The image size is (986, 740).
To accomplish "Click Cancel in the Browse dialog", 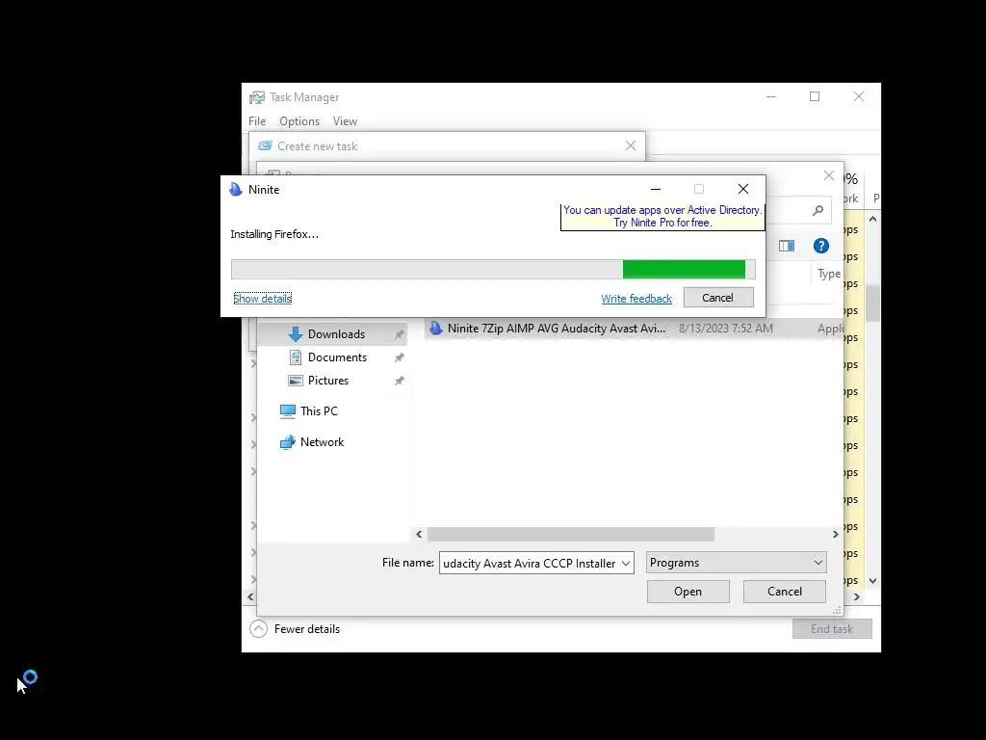I will [x=784, y=592].
